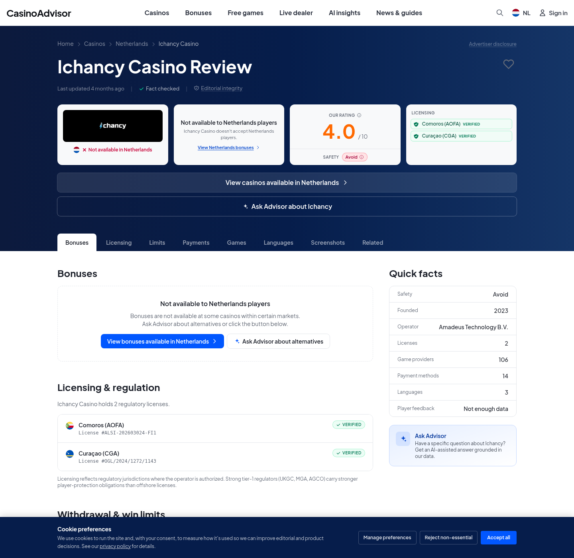
Task: Select the Bonuses section tab
Action: pos(77,242)
